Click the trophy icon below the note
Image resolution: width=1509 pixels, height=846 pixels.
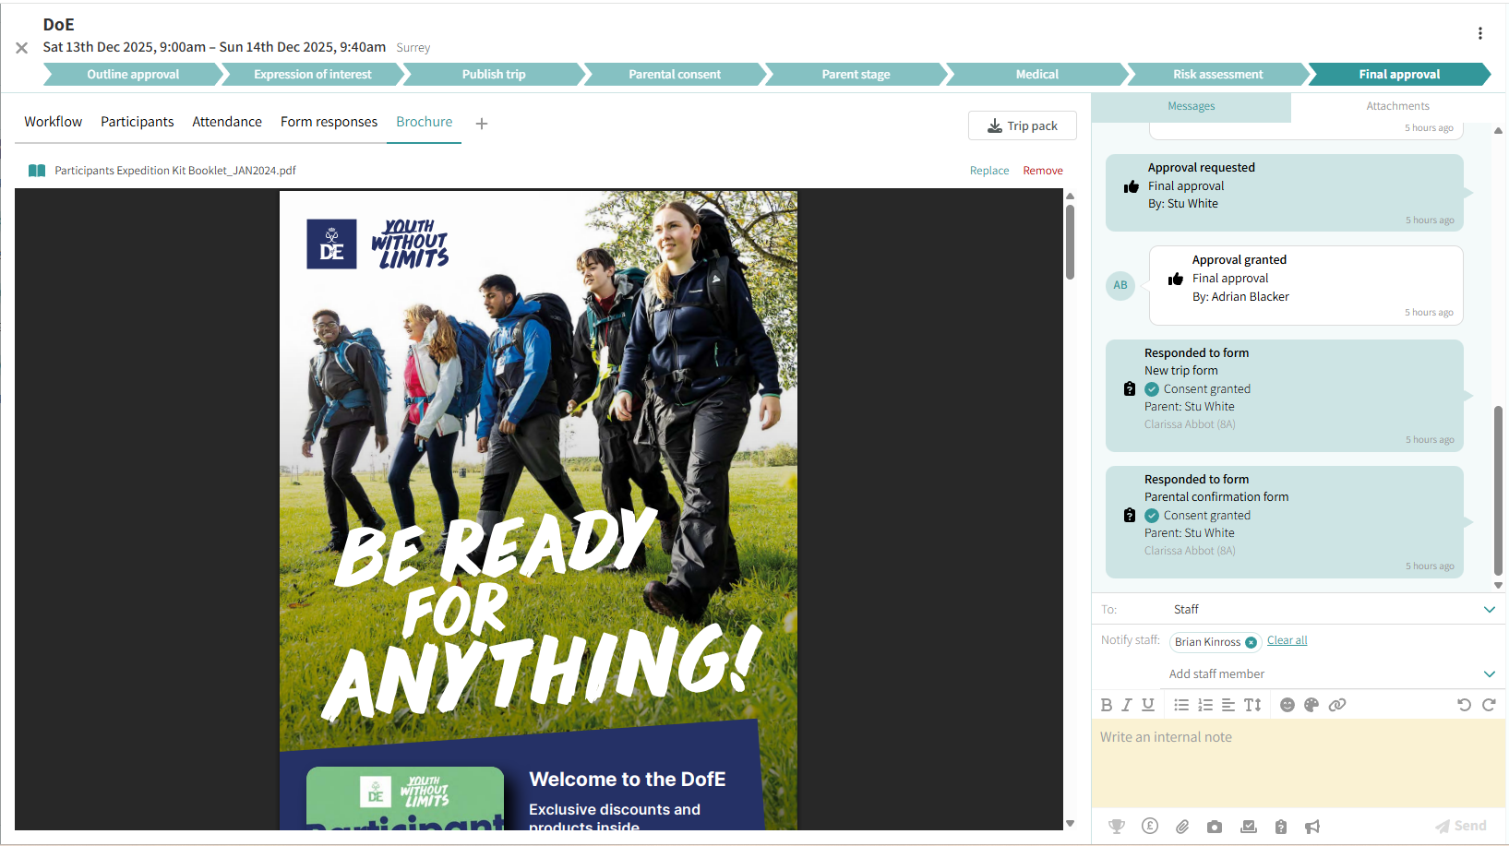click(x=1117, y=827)
